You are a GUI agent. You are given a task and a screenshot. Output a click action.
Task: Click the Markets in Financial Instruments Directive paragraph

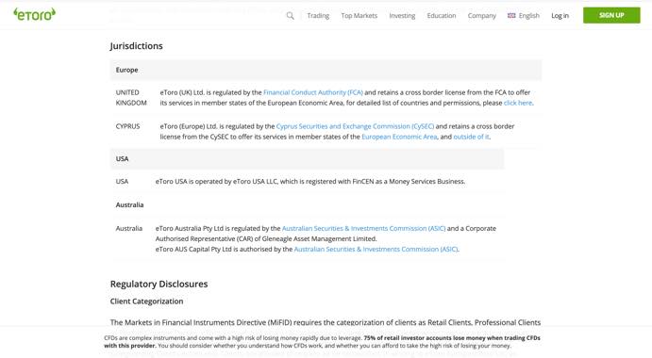(x=326, y=322)
